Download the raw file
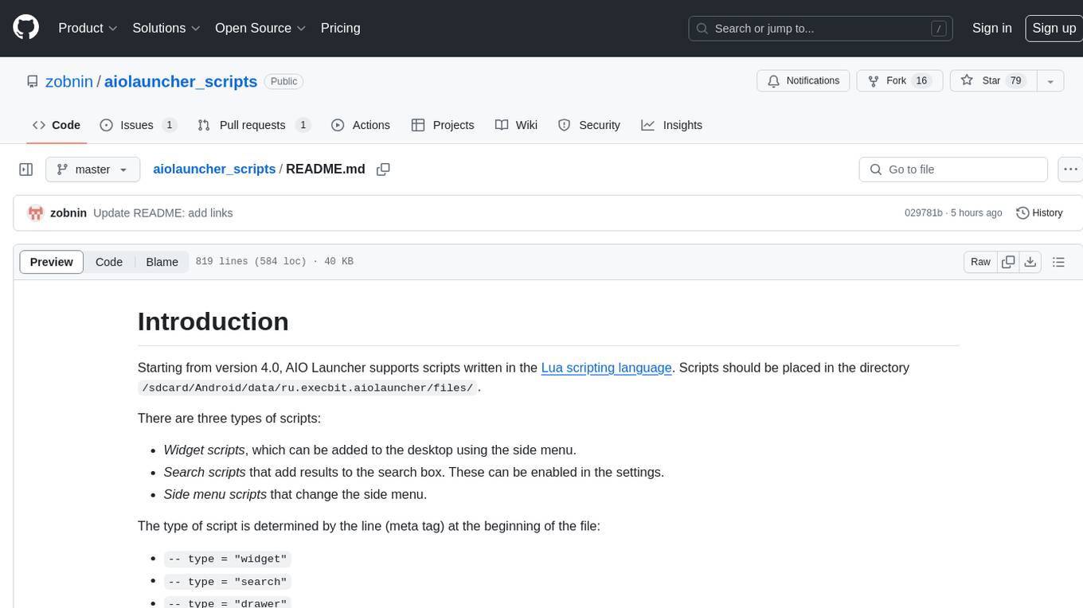1083x608 pixels. [x=1030, y=262]
